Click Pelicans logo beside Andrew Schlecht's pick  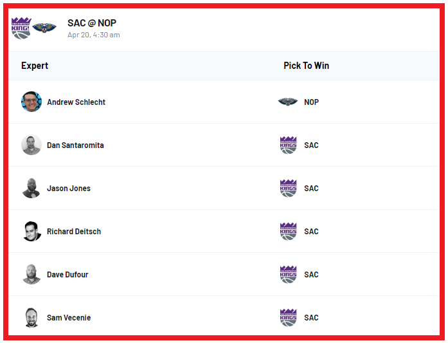288,102
